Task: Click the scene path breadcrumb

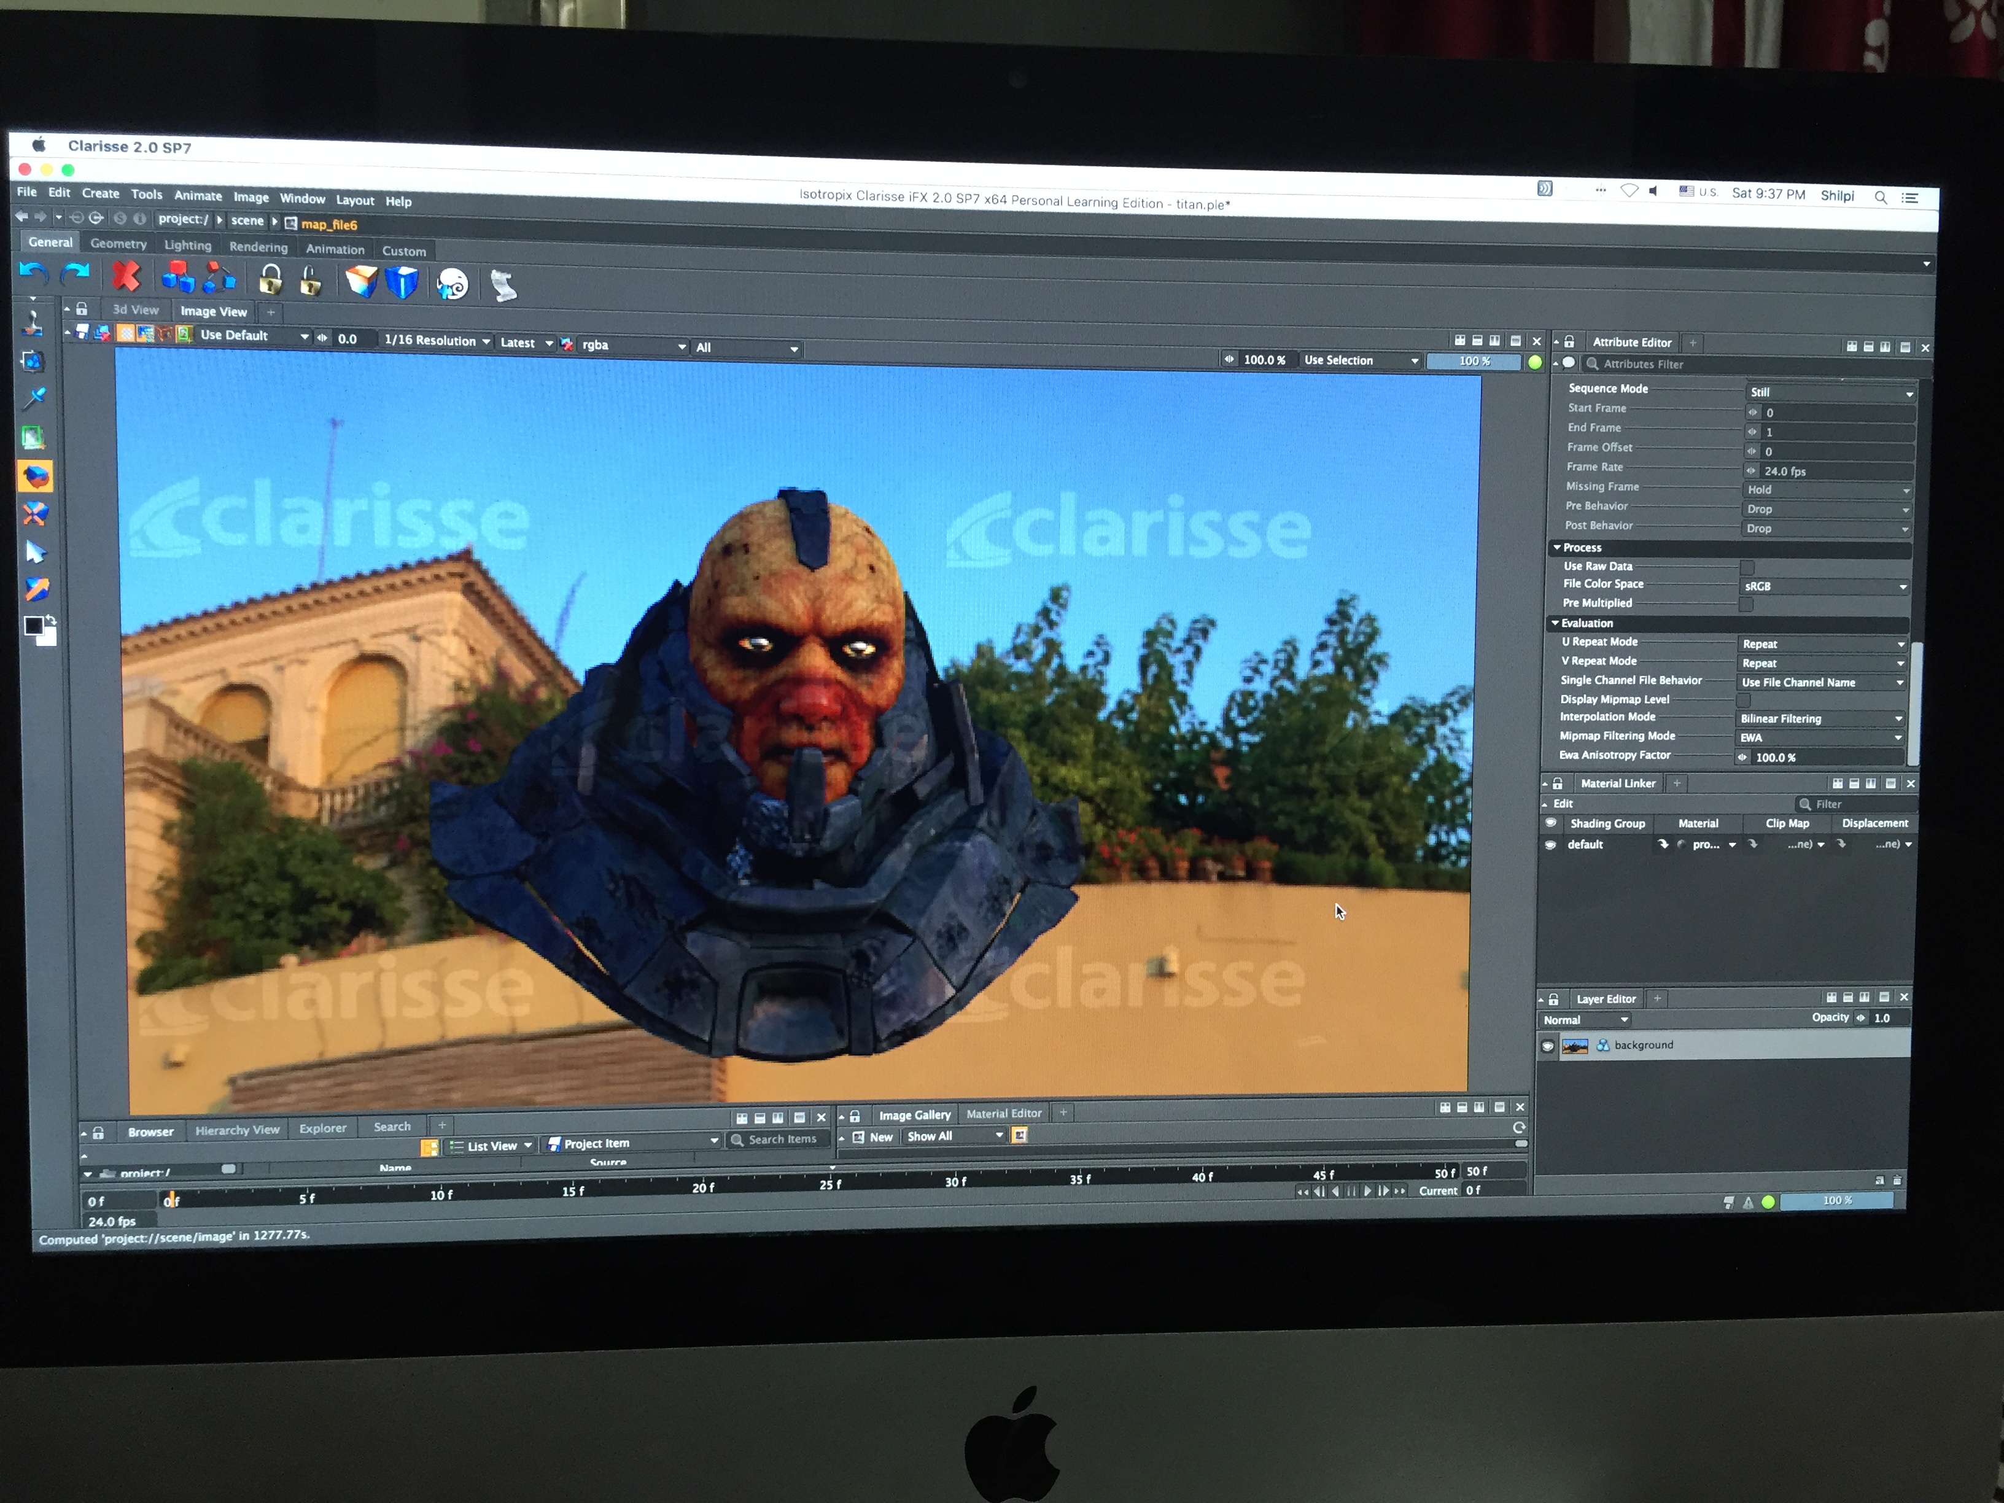Action: click(246, 220)
